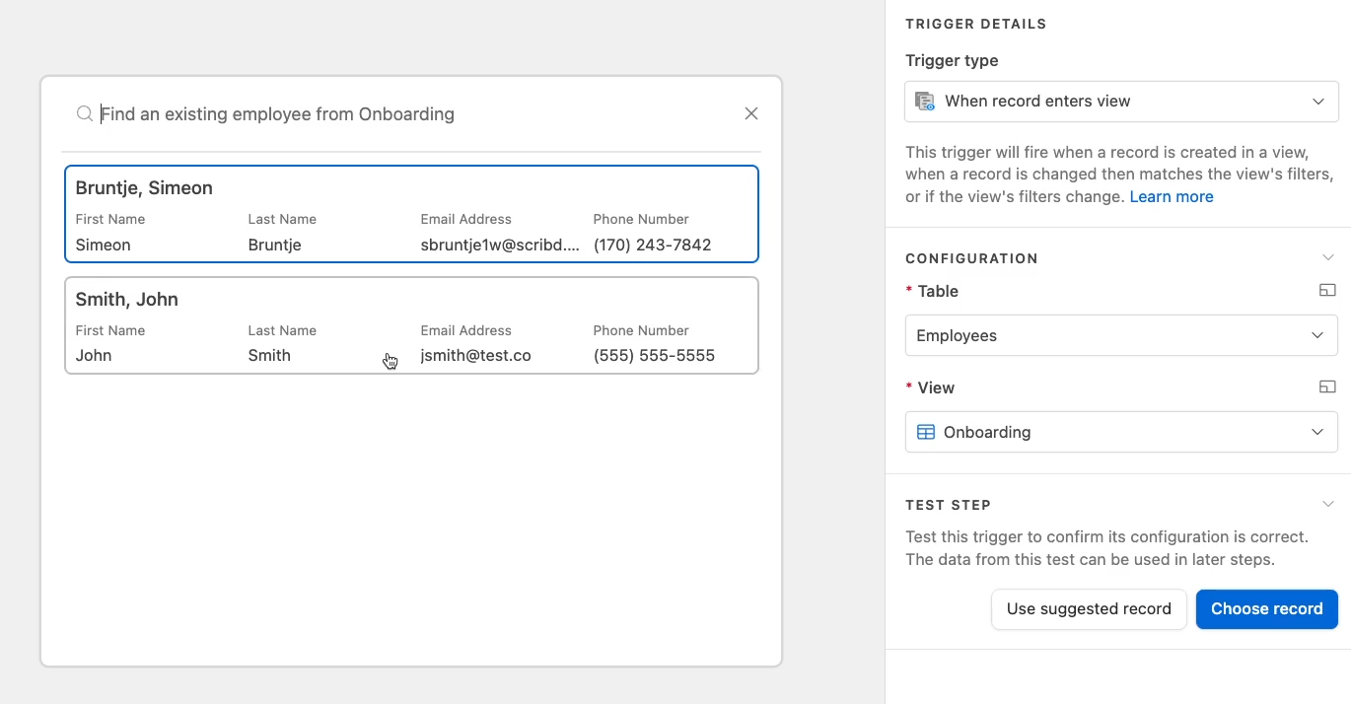
Task: Click the record-enters-view trigger icon
Action: (925, 102)
